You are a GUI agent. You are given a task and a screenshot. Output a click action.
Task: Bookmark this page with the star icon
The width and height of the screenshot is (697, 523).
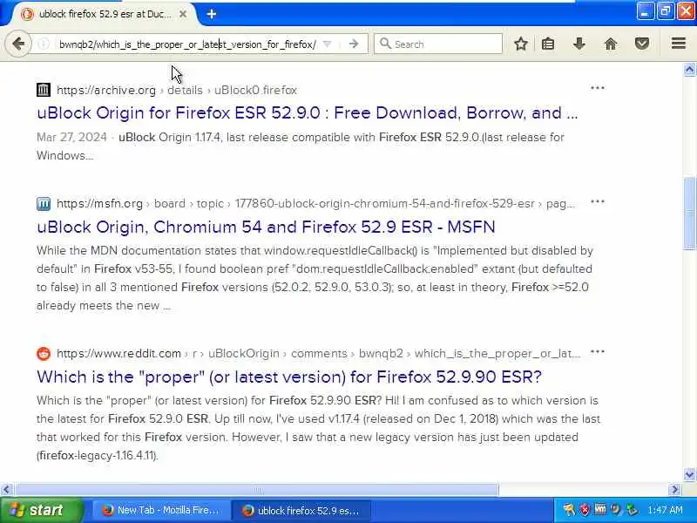(521, 44)
